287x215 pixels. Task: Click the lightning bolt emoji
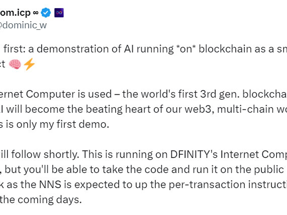coord(29,64)
